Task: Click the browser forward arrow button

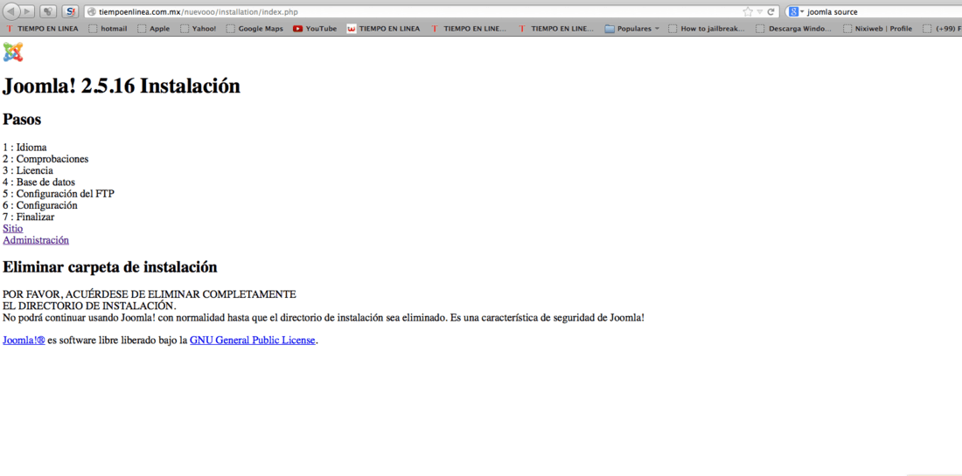Action: tap(28, 11)
